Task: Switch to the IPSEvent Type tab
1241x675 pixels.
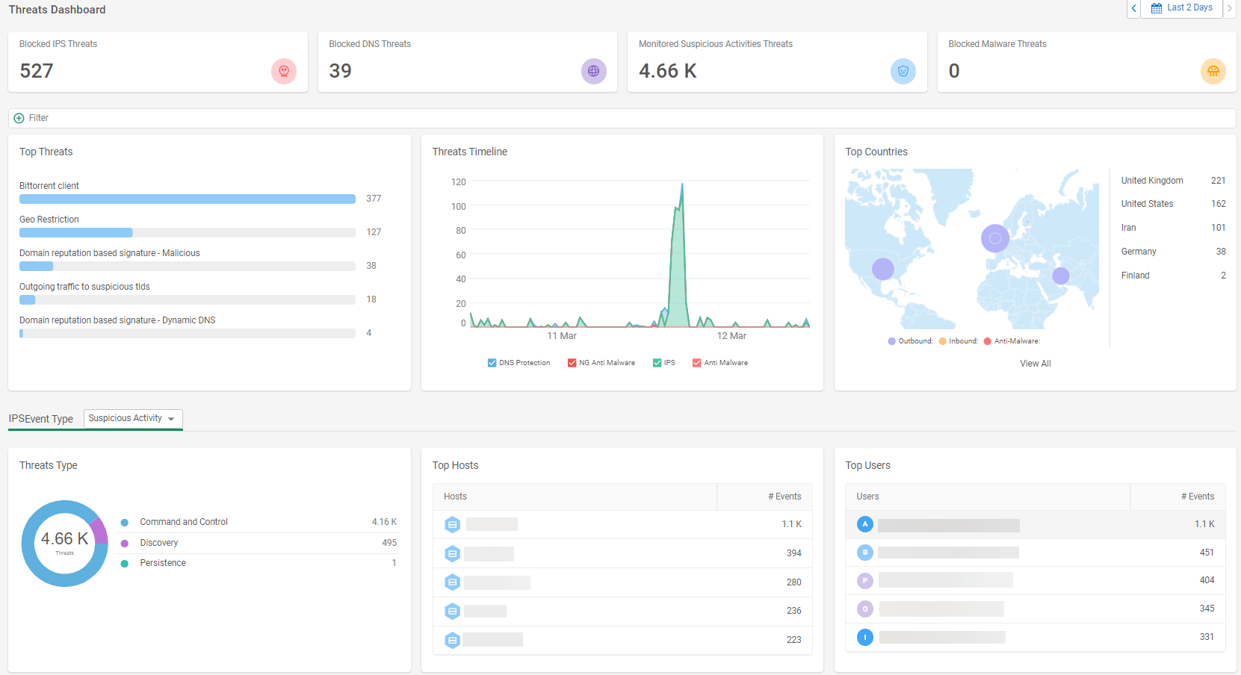Action: (41, 419)
